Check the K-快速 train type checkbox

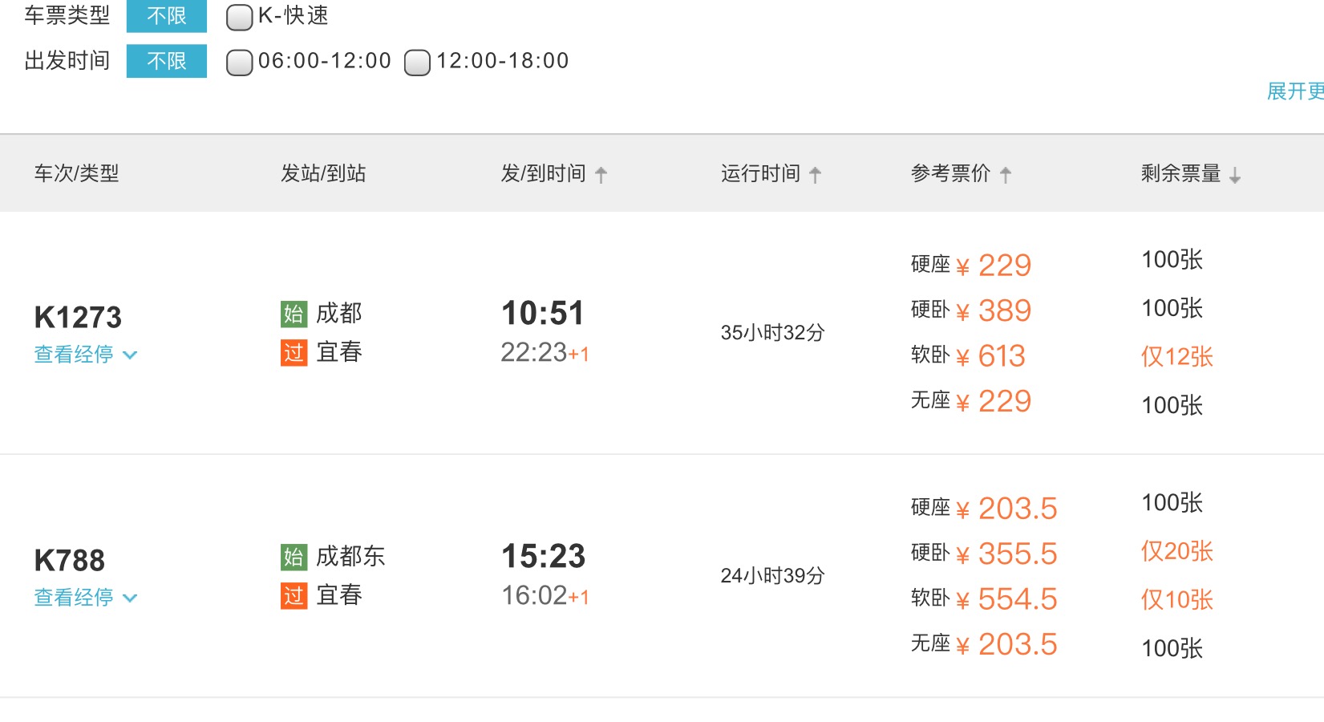(239, 17)
